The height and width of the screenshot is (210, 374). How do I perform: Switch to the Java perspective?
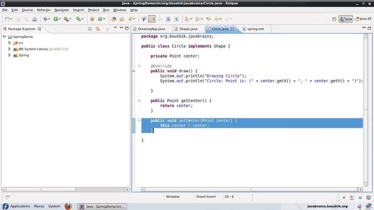pos(345,19)
